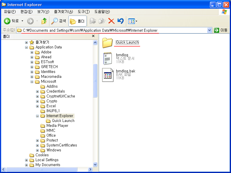This screenshot has width=231, height=173.
Task: Open the 보기(V) menu
Action: click(x=43, y=12)
